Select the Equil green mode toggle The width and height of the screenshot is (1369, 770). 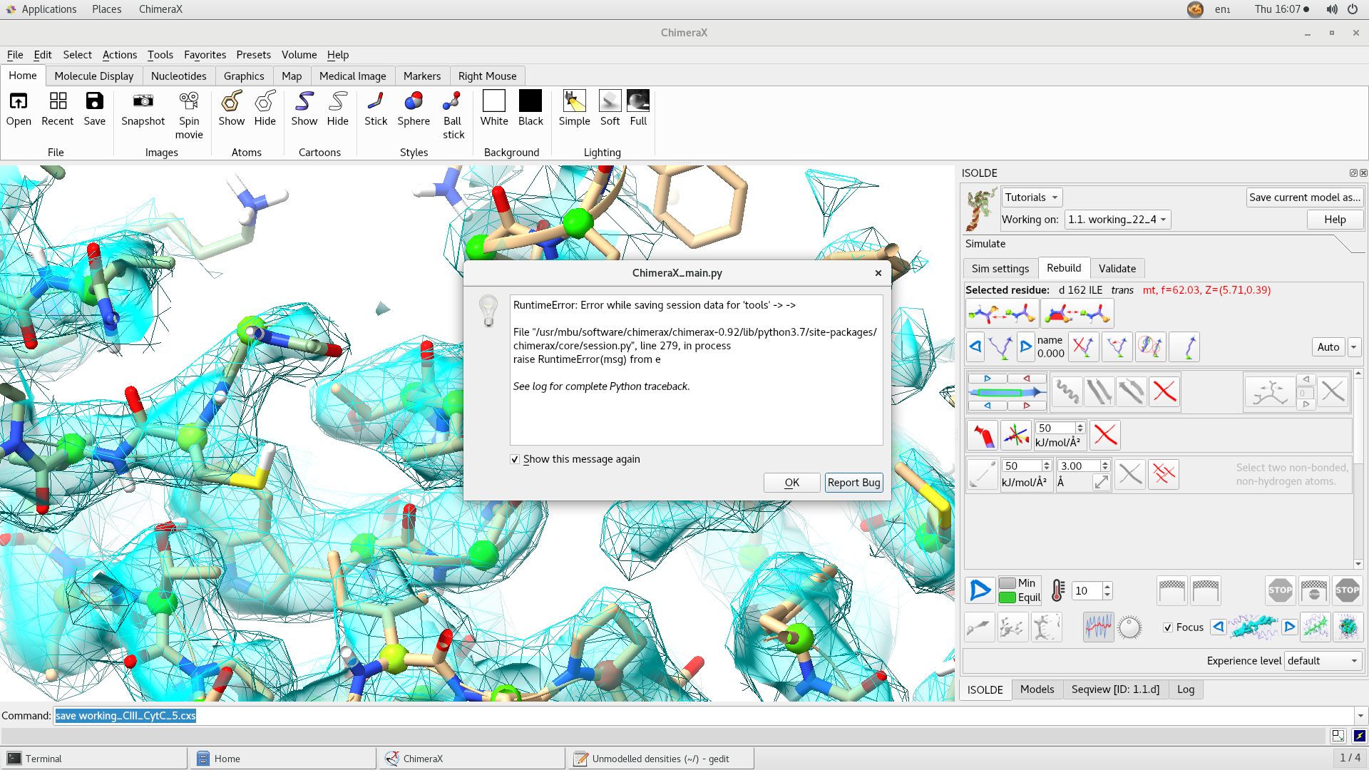(x=1007, y=597)
